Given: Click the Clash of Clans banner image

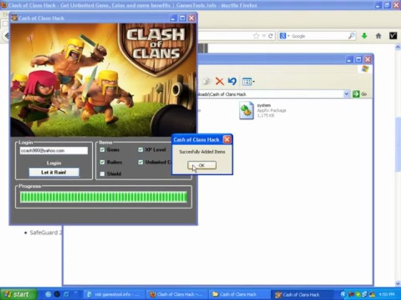Looking at the screenshot, I should [x=103, y=80].
